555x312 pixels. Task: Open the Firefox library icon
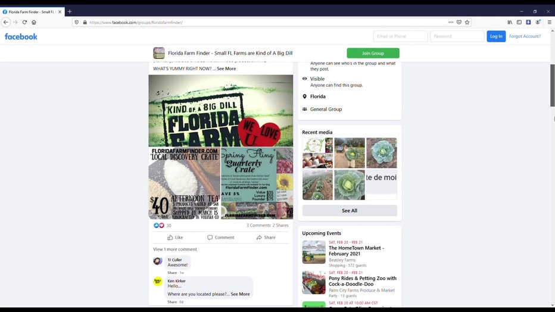point(510,22)
